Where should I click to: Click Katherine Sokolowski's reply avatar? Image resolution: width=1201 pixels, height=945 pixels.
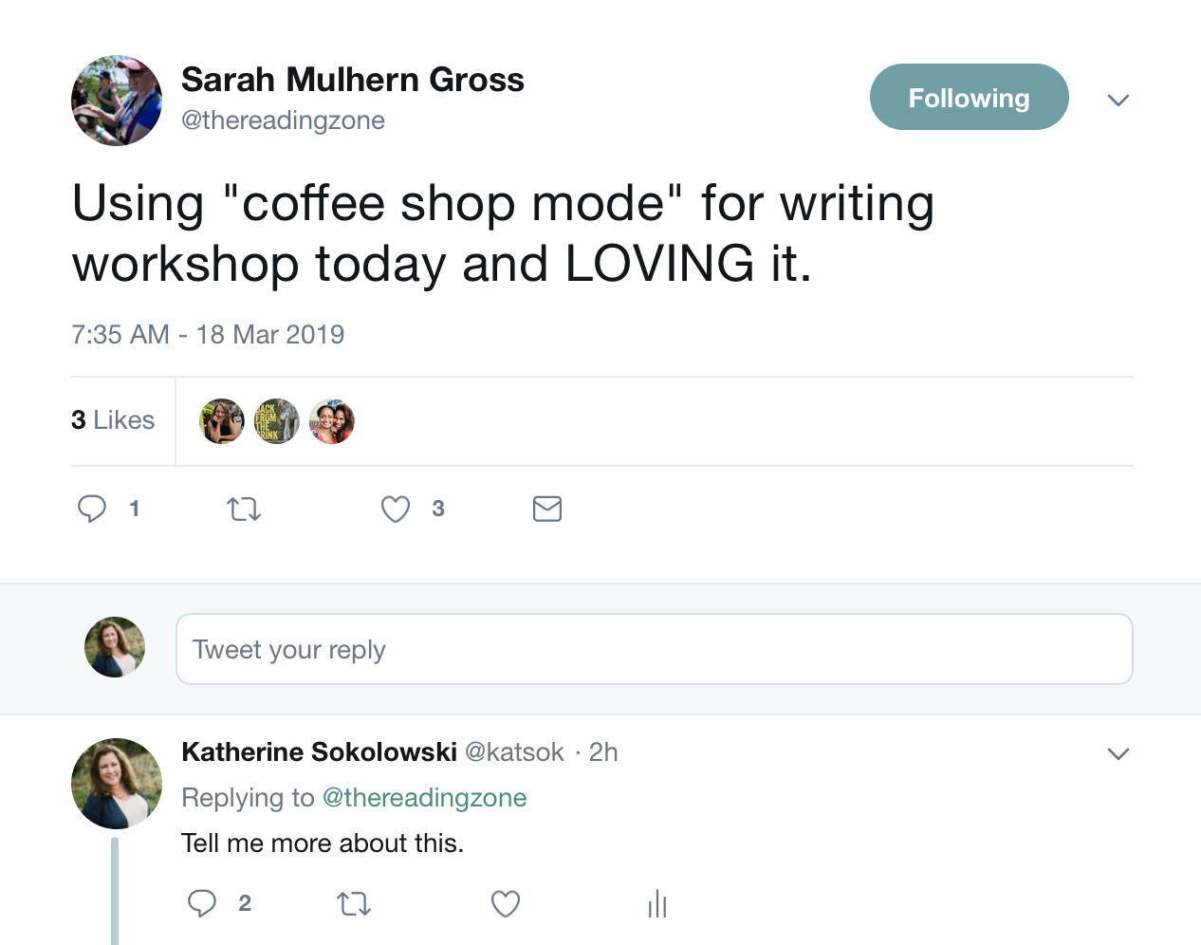tap(117, 784)
